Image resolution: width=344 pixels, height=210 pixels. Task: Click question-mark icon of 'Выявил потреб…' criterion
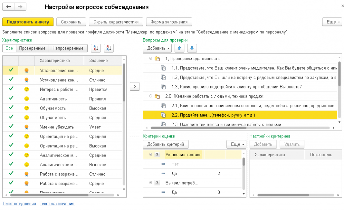click(157, 183)
